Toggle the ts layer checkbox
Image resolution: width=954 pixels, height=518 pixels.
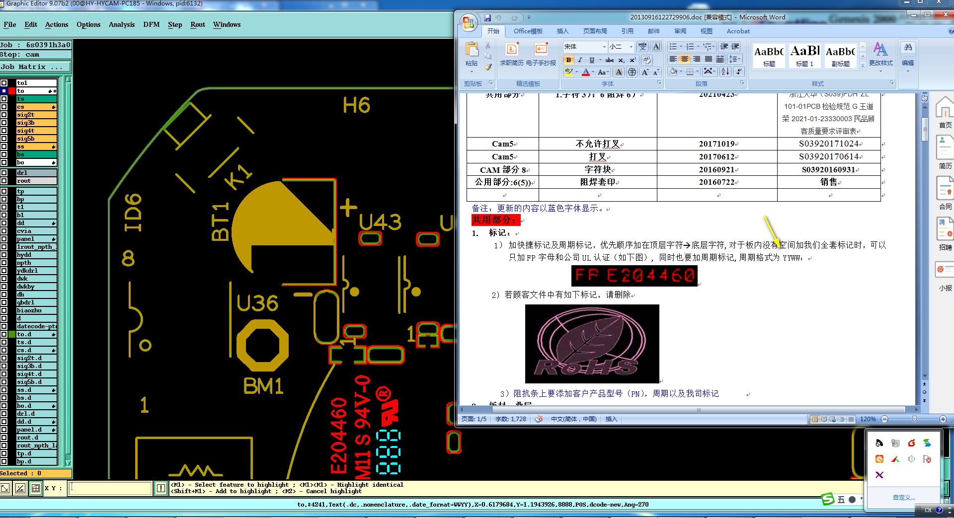tap(4, 99)
